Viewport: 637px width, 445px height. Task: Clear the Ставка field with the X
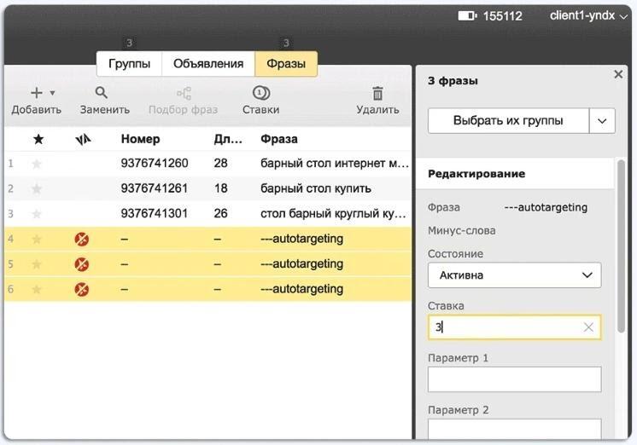[x=588, y=327]
